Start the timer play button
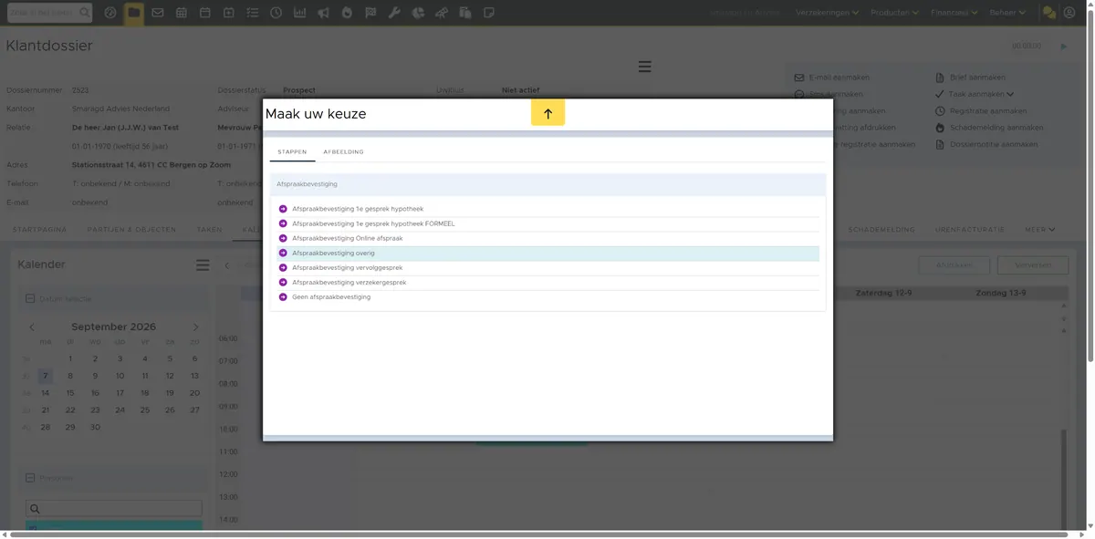 click(1064, 47)
